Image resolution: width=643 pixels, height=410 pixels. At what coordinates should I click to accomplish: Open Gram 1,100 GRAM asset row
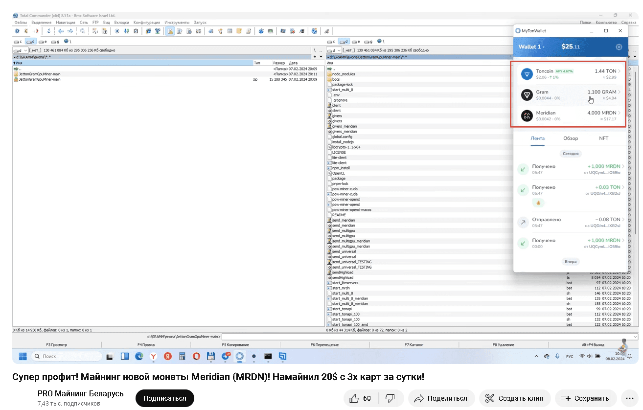click(570, 94)
